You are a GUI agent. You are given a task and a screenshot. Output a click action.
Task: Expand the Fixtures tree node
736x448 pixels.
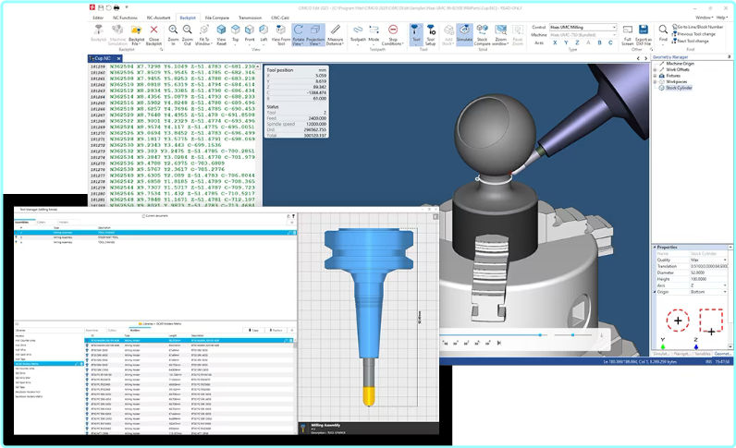pos(655,76)
